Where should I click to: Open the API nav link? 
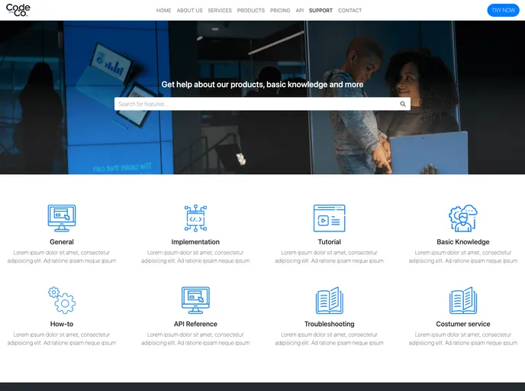pos(300,11)
